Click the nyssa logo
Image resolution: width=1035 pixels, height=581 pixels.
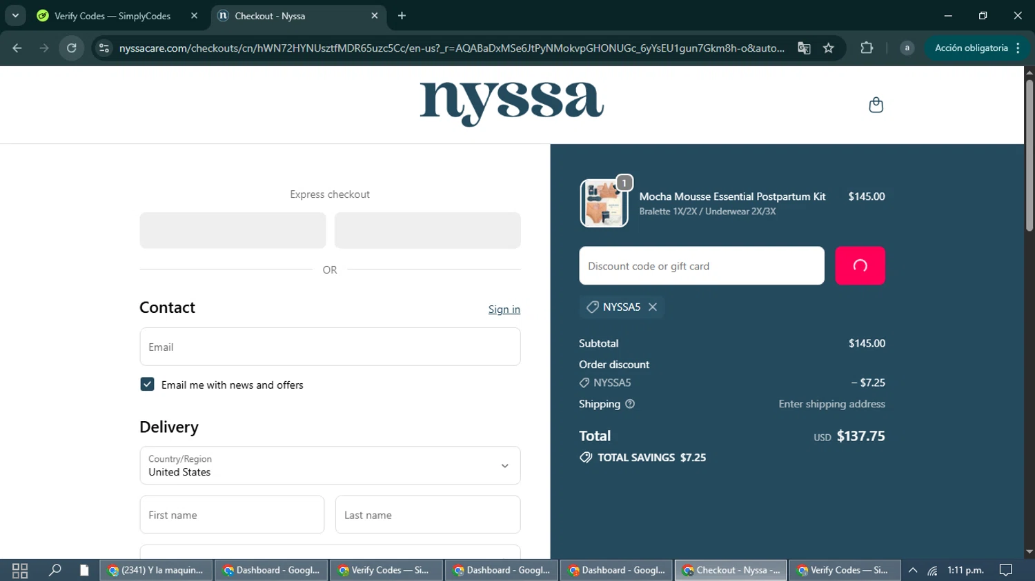click(511, 103)
